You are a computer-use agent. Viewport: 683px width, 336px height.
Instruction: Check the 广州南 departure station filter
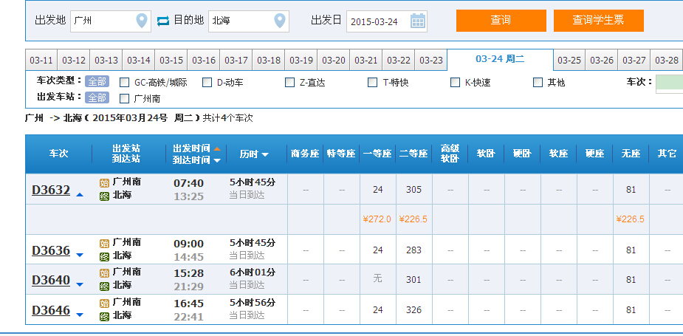pyautogui.click(x=125, y=98)
